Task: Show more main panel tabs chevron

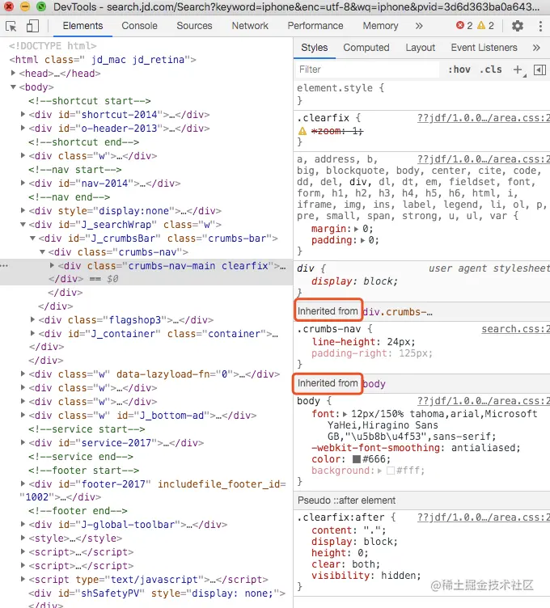Action: (418, 26)
